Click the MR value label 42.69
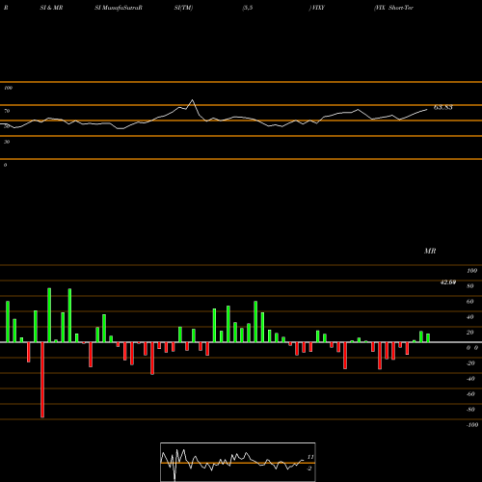482x482 pixels. tap(448, 282)
